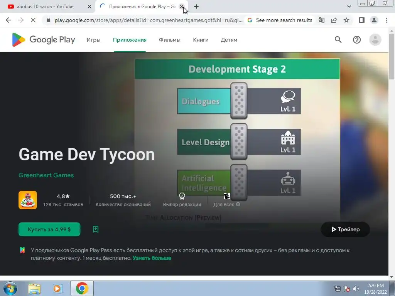Open the Windows Start menu
The height and width of the screenshot is (296, 395).
point(10,288)
